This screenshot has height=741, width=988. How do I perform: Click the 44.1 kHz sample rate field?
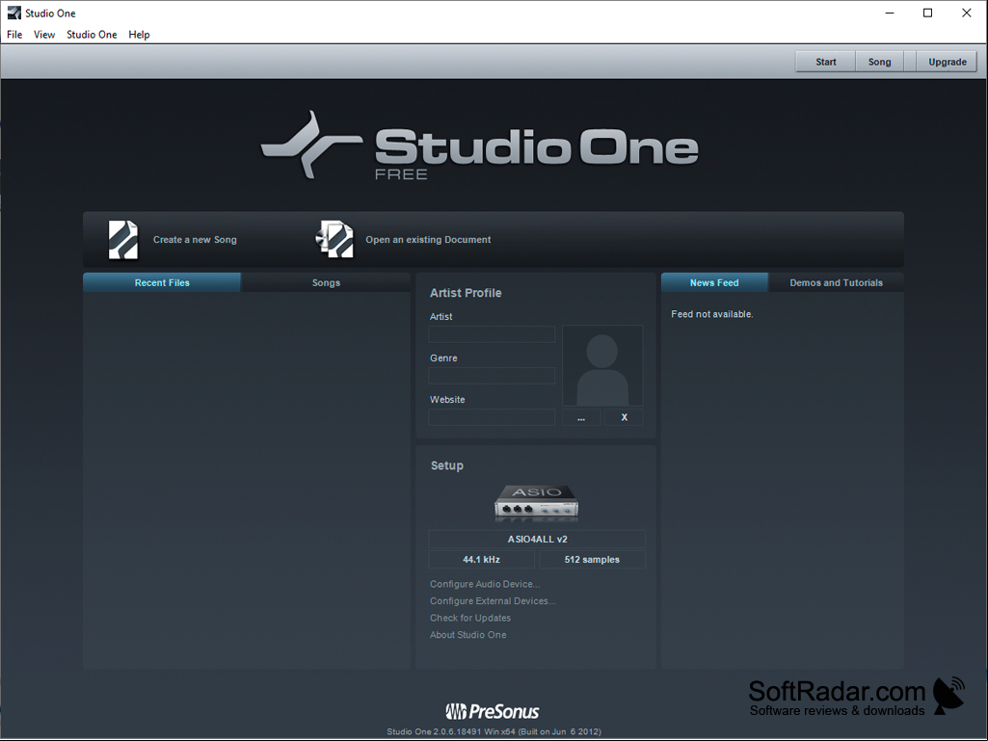click(481, 560)
